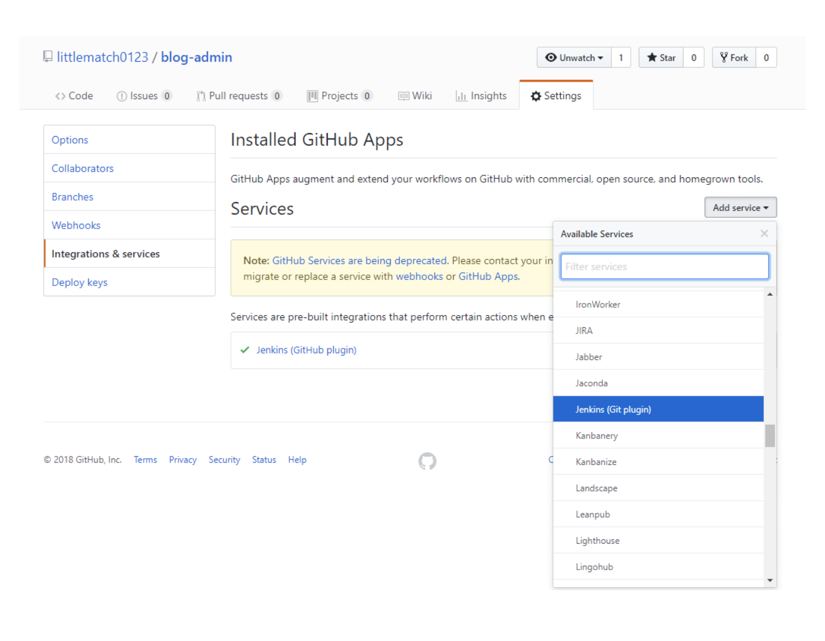
Task: Open the Help footer link
Action: pyautogui.click(x=297, y=460)
